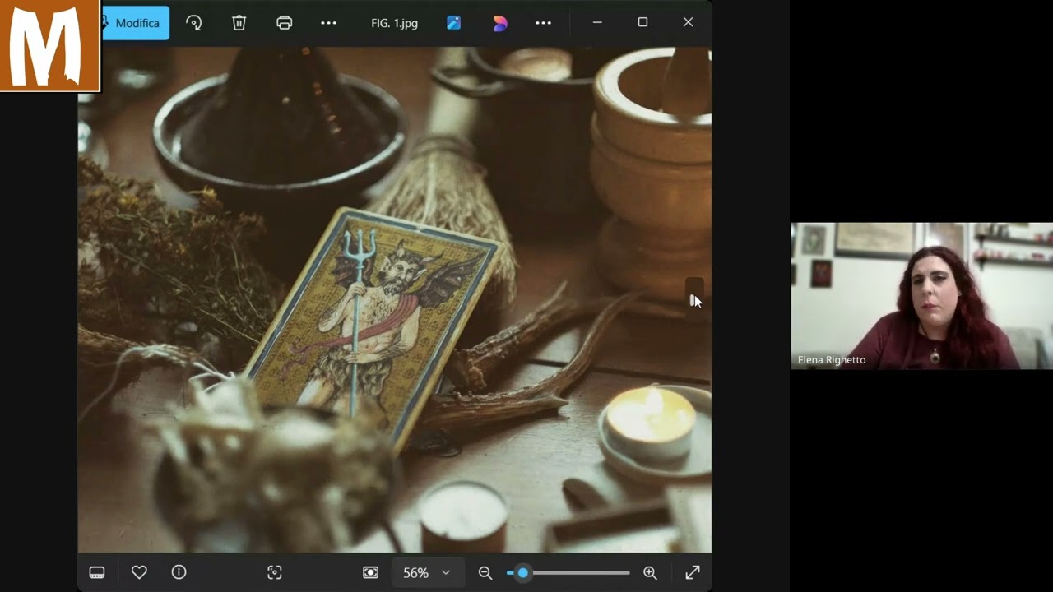Rotate the image with the rotate icon
This screenshot has width=1053, height=592.
click(x=194, y=23)
